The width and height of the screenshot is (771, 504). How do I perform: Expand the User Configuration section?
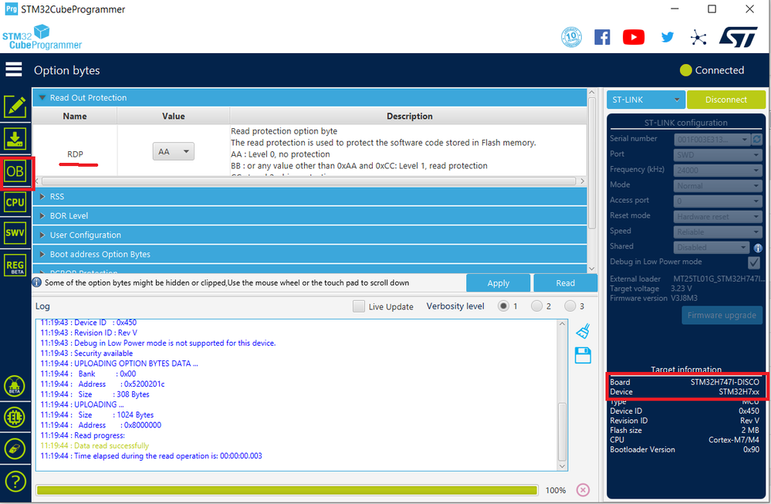[x=309, y=235]
